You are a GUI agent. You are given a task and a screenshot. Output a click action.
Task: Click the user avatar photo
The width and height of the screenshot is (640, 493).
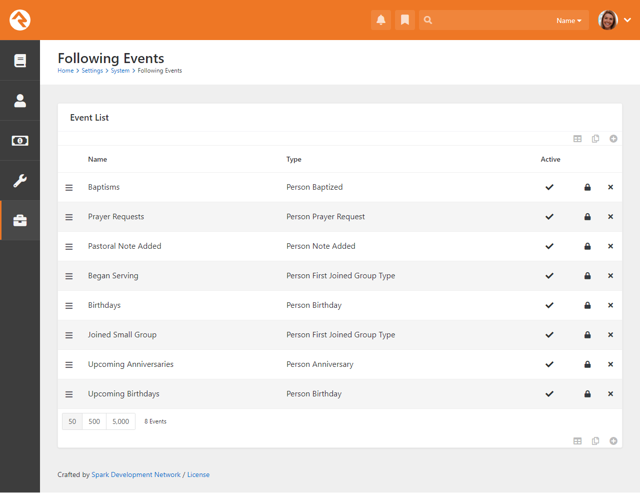click(608, 20)
